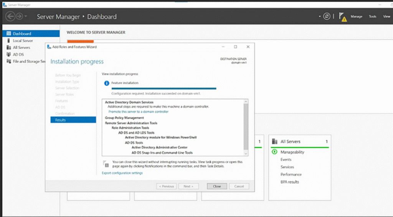This screenshot has width=393, height=217.
Task: Click Promote this server to a domain controller
Action: pos(138,112)
